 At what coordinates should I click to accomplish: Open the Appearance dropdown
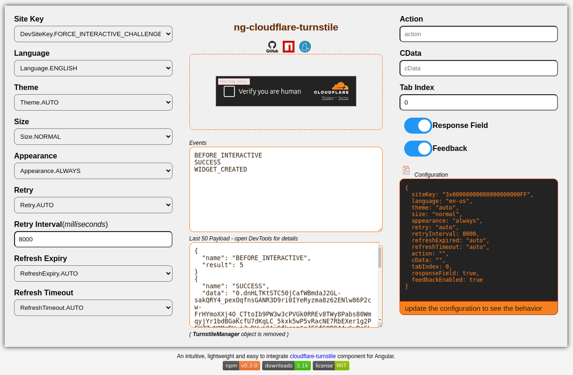(93, 171)
